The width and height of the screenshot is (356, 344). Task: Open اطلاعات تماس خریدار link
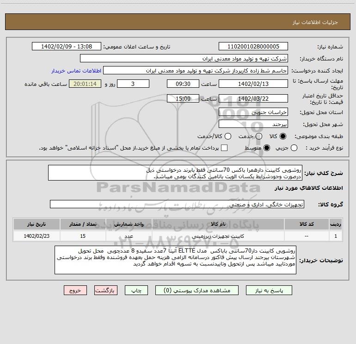click(x=76, y=71)
